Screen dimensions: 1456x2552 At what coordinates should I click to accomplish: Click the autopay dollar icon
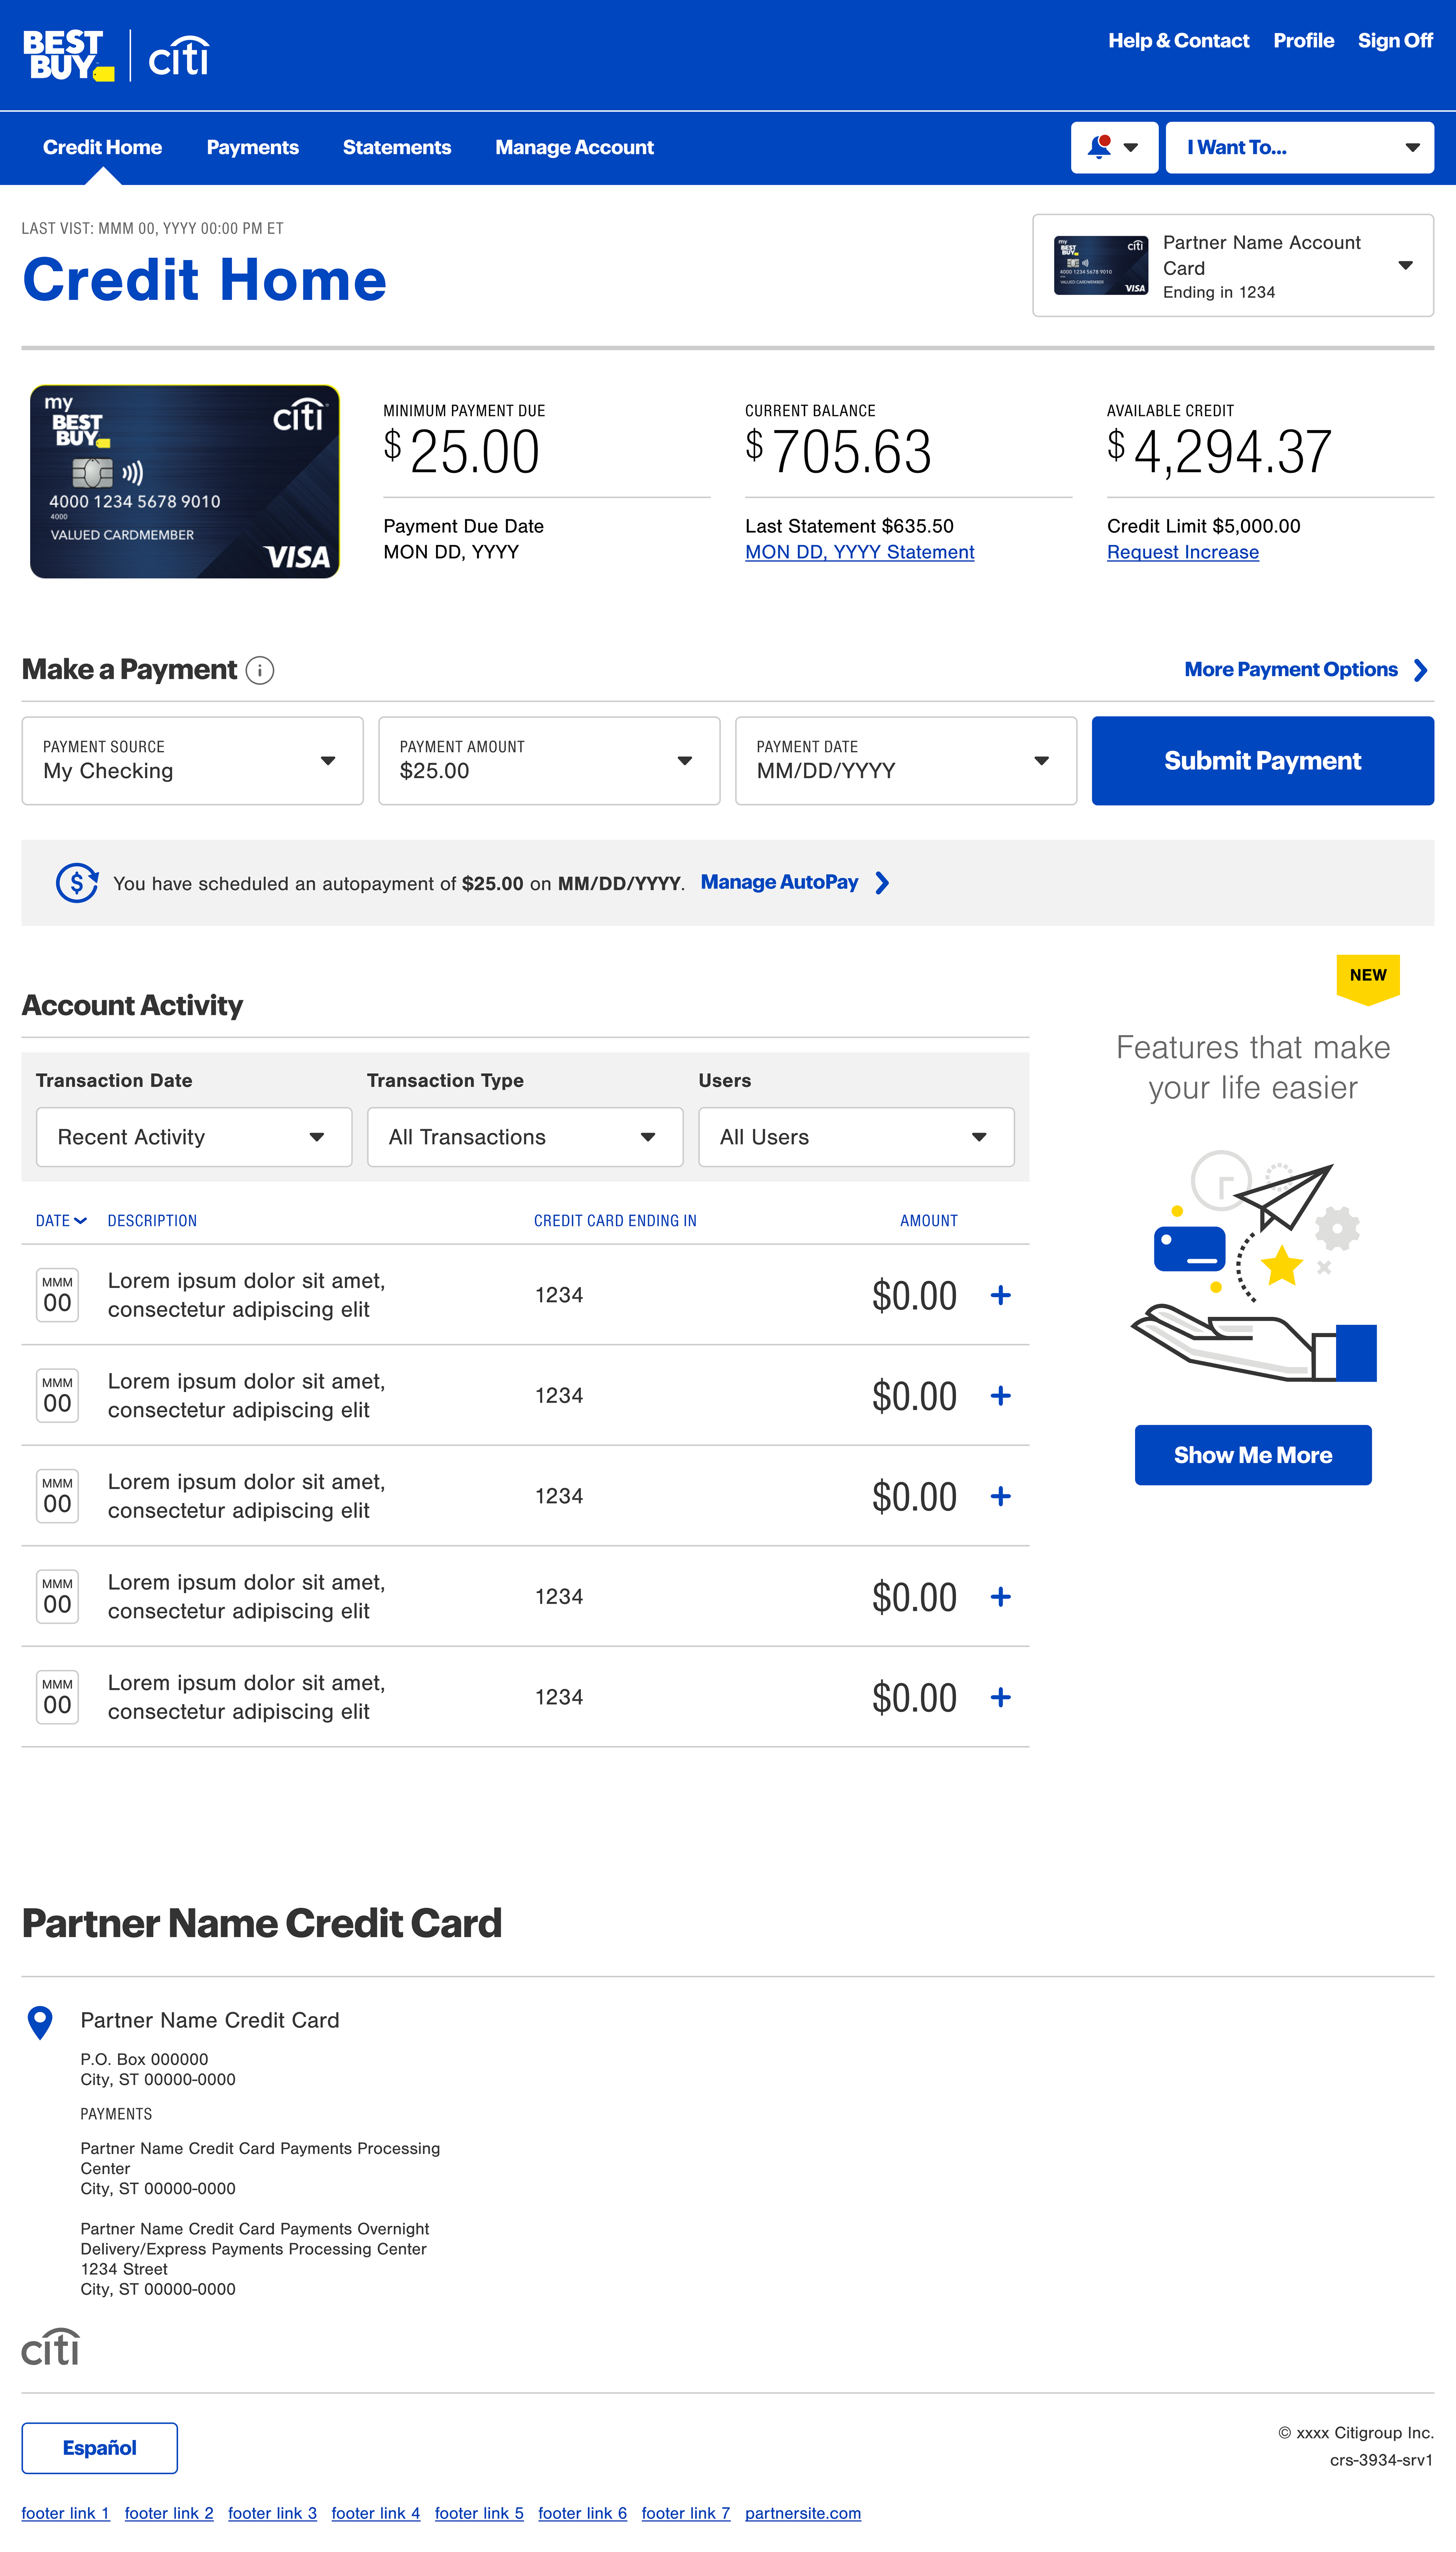tap(77, 883)
